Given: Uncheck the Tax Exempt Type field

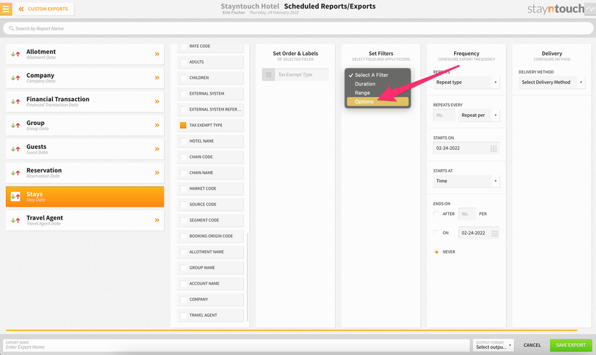Looking at the screenshot, I should tap(183, 126).
